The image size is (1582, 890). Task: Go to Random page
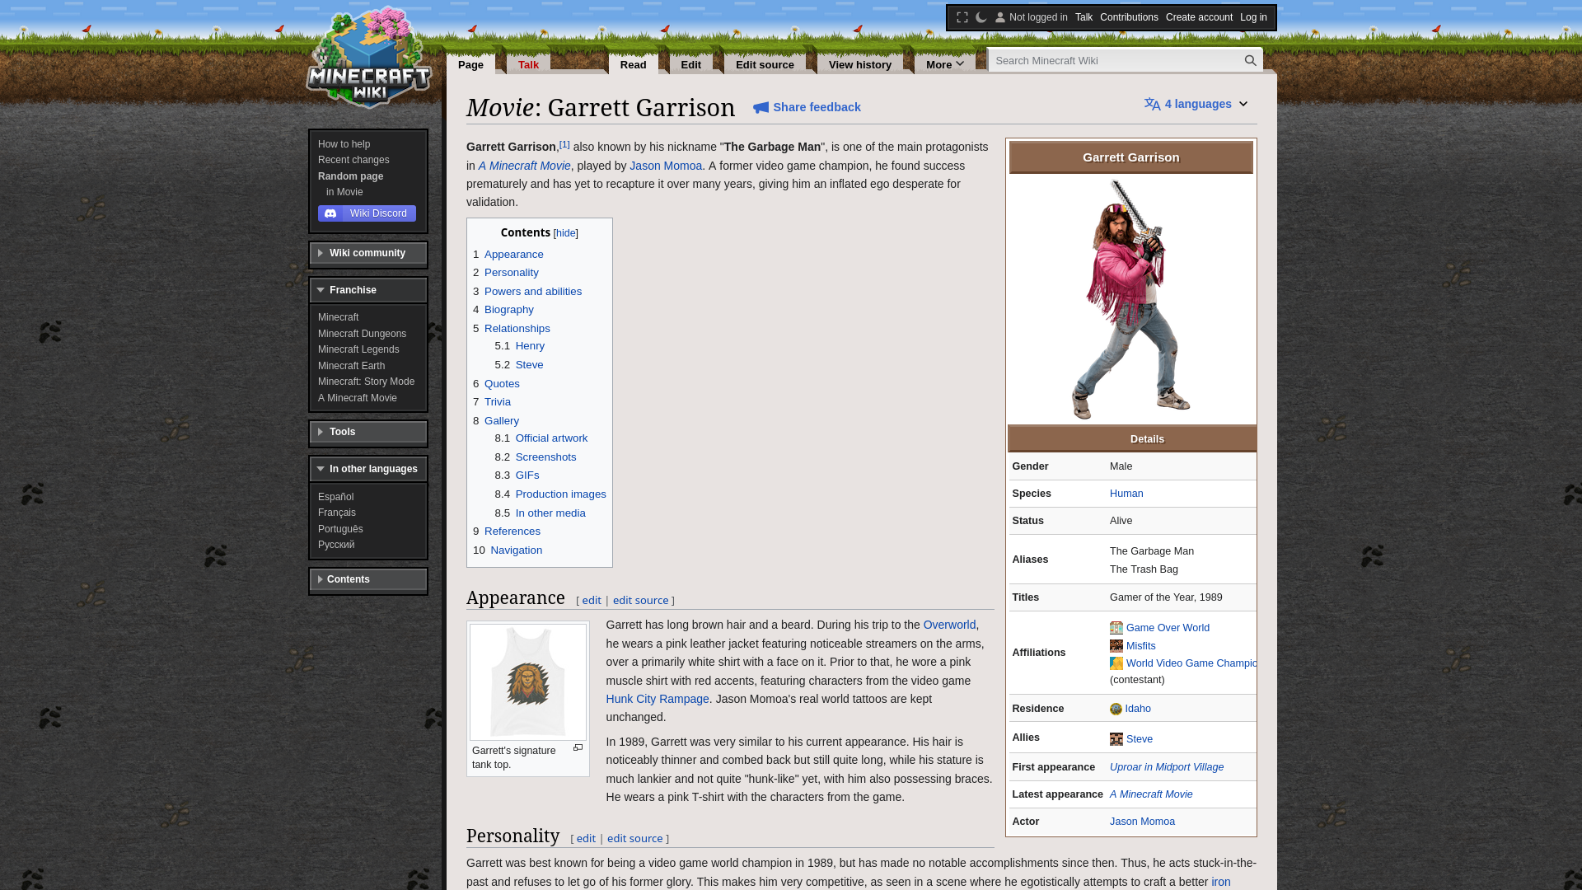(350, 176)
